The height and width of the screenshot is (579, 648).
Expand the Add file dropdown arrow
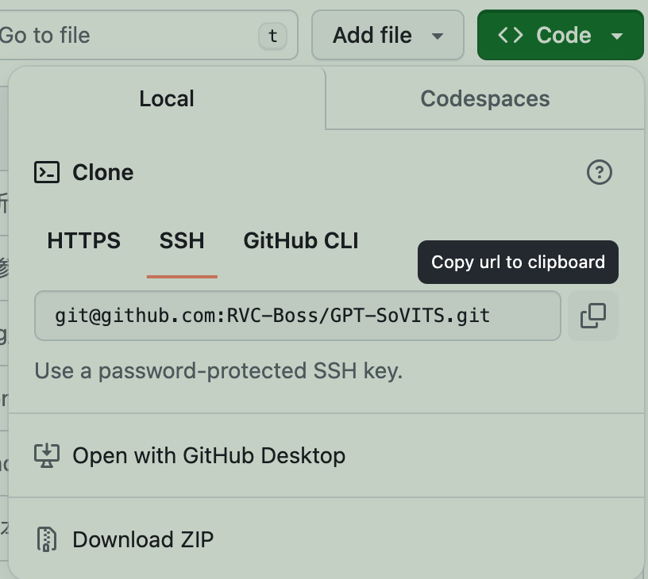coord(437,36)
